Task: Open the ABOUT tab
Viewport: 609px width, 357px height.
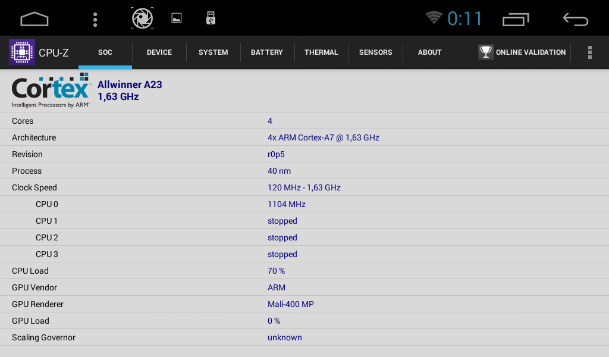Action: (429, 52)
